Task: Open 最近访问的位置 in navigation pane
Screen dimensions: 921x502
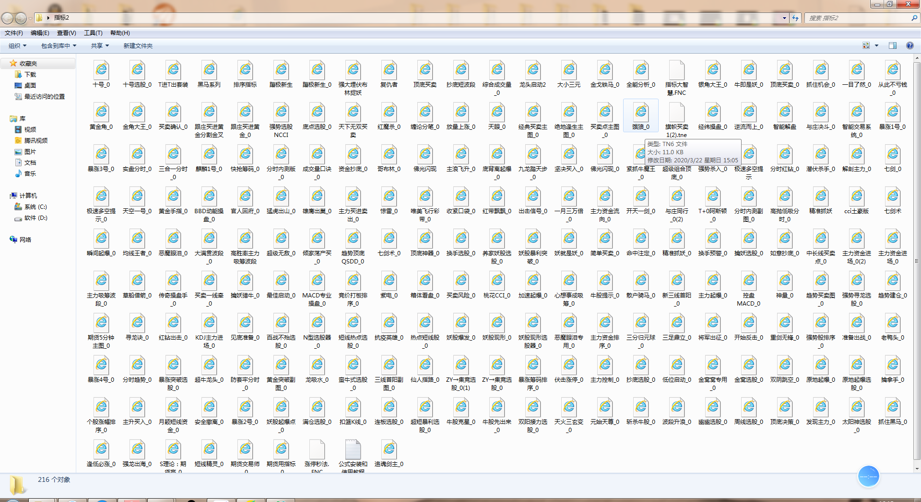Action: (44, 96)
